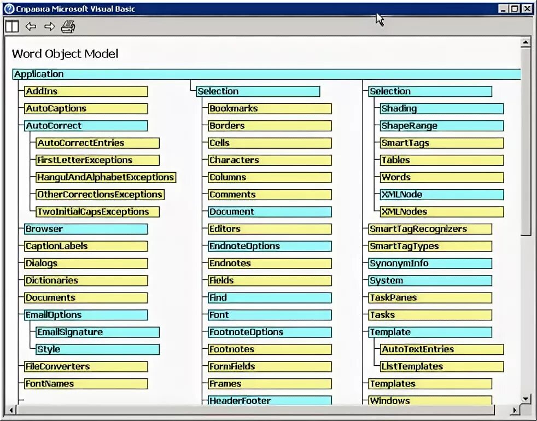This screenshot has width=537, height=421.
Task: Click the Borders box
Action: 270,126
